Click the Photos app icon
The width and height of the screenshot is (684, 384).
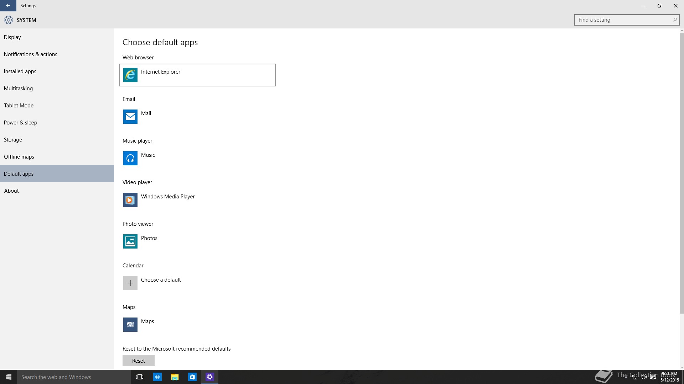[x=130, y=241]
